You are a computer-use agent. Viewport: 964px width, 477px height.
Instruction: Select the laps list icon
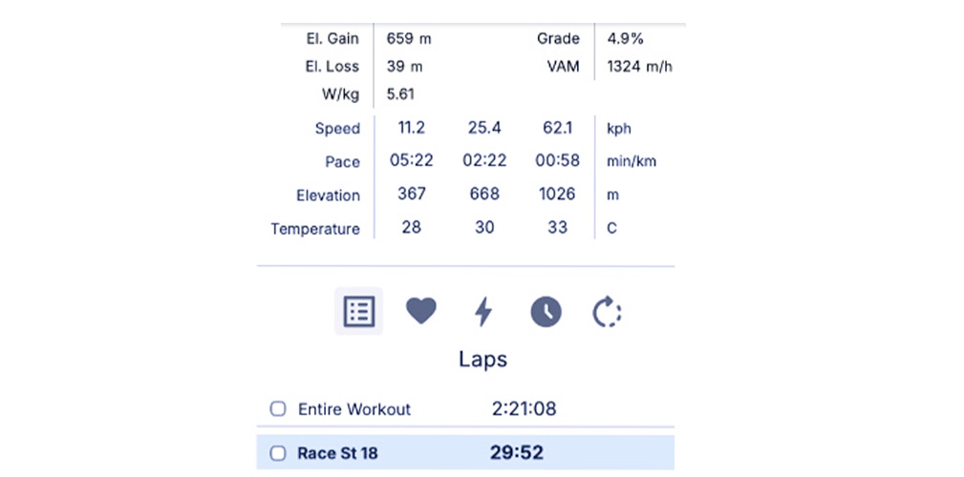[358, 311]
